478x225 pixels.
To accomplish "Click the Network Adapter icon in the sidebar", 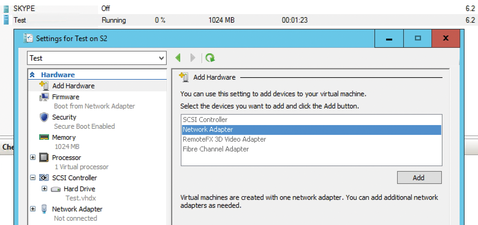I will tap(44, 209).
